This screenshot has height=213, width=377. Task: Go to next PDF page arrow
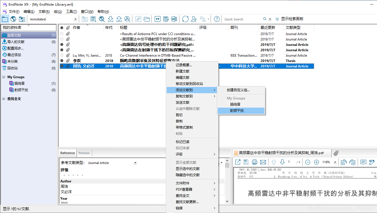(x=282, y=162)
